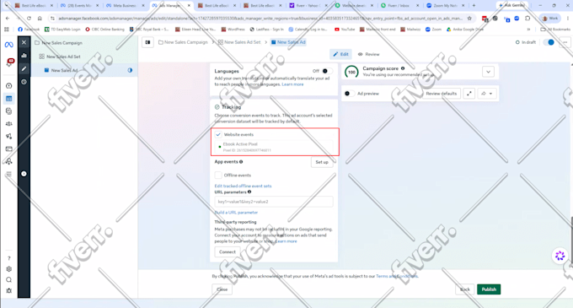Click the Connect button for third-party reporting
Viewport: 573px width, 308px height.
[x=228, y=251]
